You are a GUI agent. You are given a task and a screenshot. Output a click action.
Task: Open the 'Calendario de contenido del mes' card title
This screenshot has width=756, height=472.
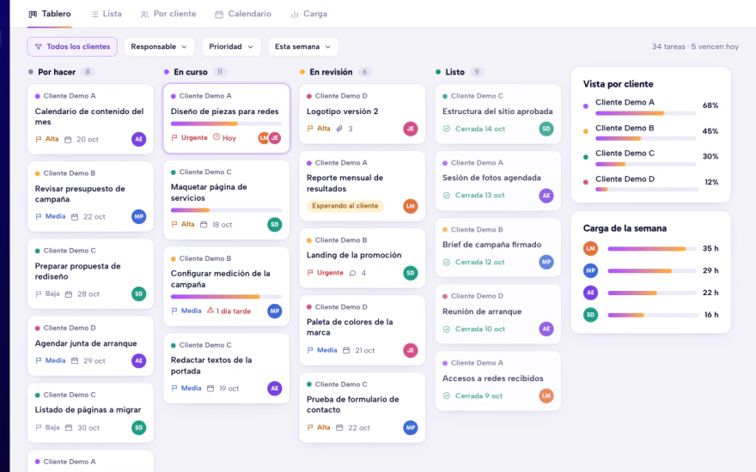click(89, 117)
